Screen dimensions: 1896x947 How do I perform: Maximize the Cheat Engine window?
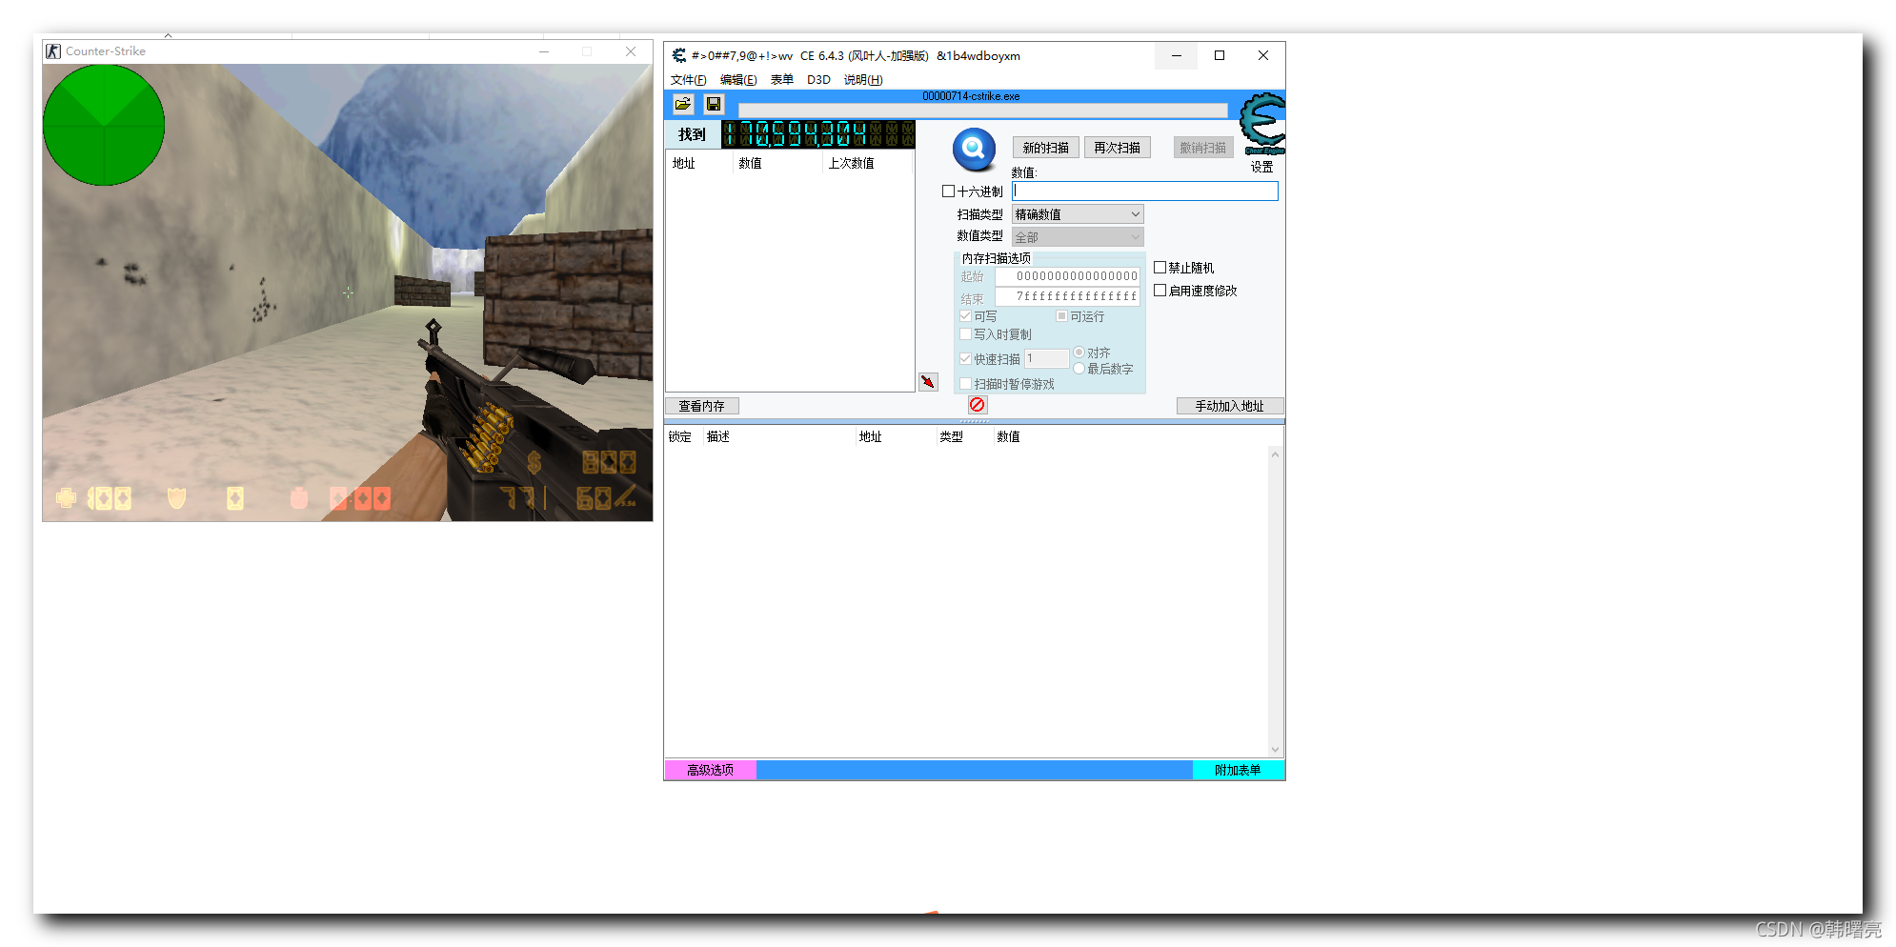tap(1220, 56)
